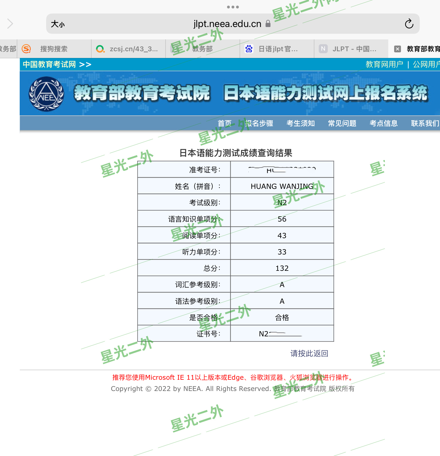Click the 总分 label cell
The width and height of the screenshot is (440, 456).
[x=184, y=268]
